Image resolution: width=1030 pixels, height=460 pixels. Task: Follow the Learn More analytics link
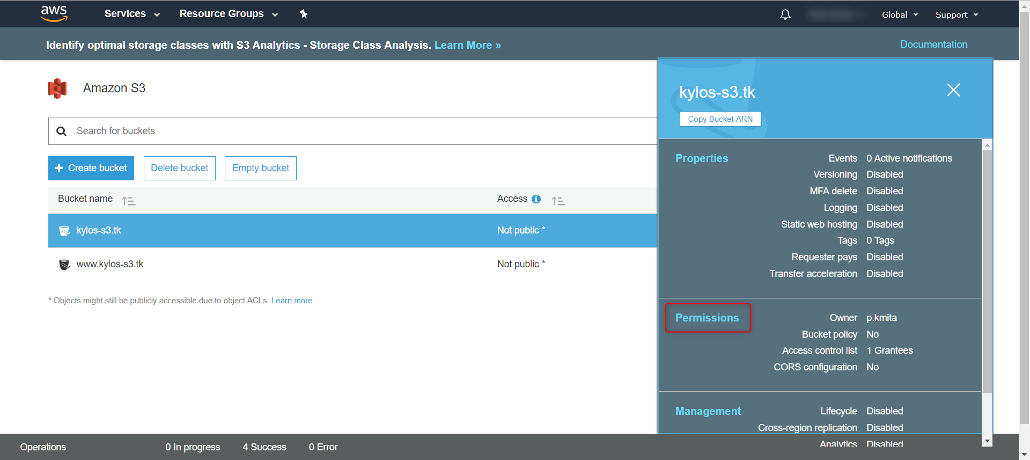click(x=467, y=45)
